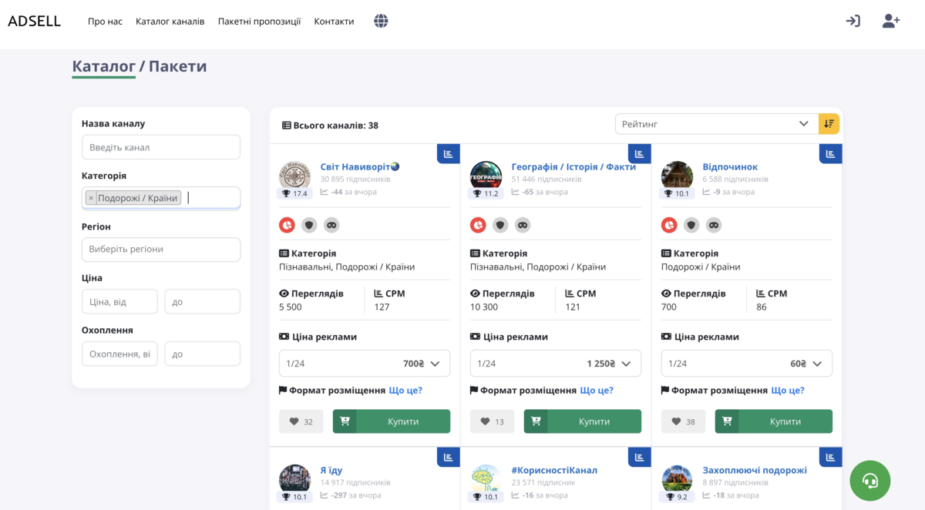925x510 pixels.
Task: Open Каталог каналів menu item
Action: click(170, 22)
